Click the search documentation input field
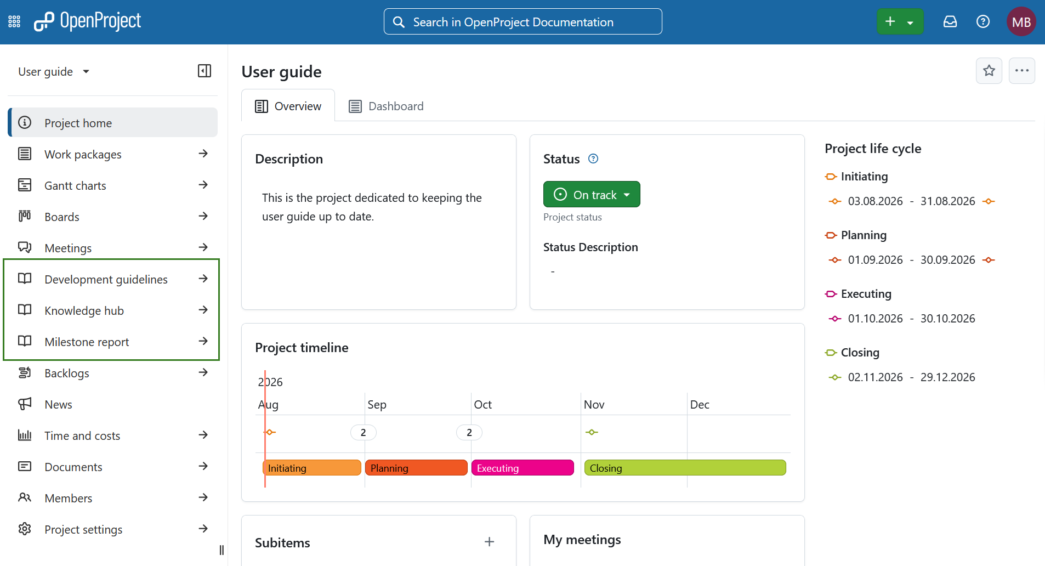The image size is (1045, 566). (x=523, y=21)
